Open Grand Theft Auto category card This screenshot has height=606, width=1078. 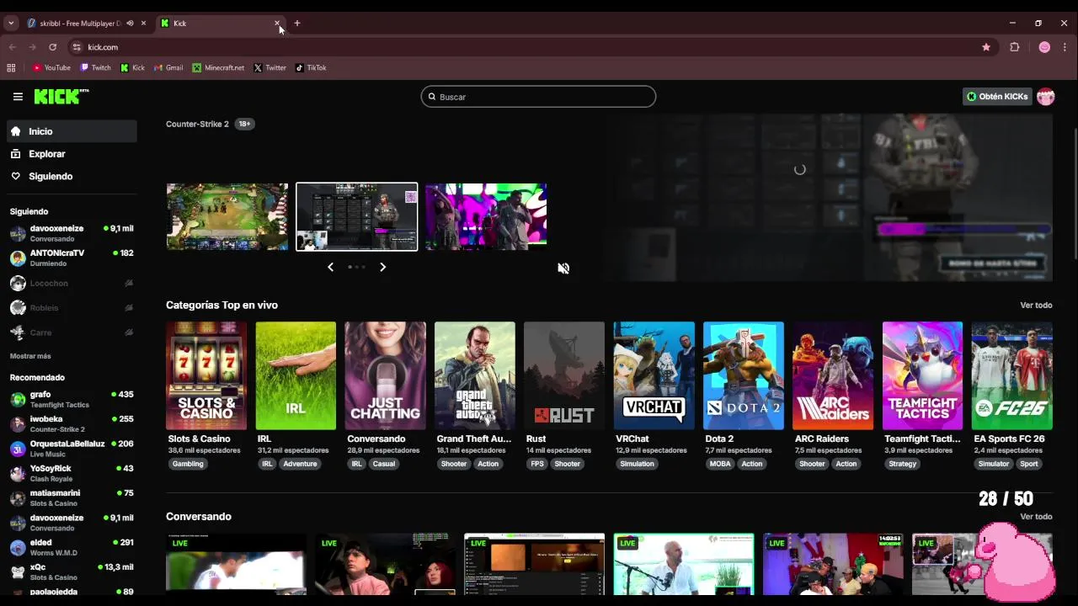475,375
